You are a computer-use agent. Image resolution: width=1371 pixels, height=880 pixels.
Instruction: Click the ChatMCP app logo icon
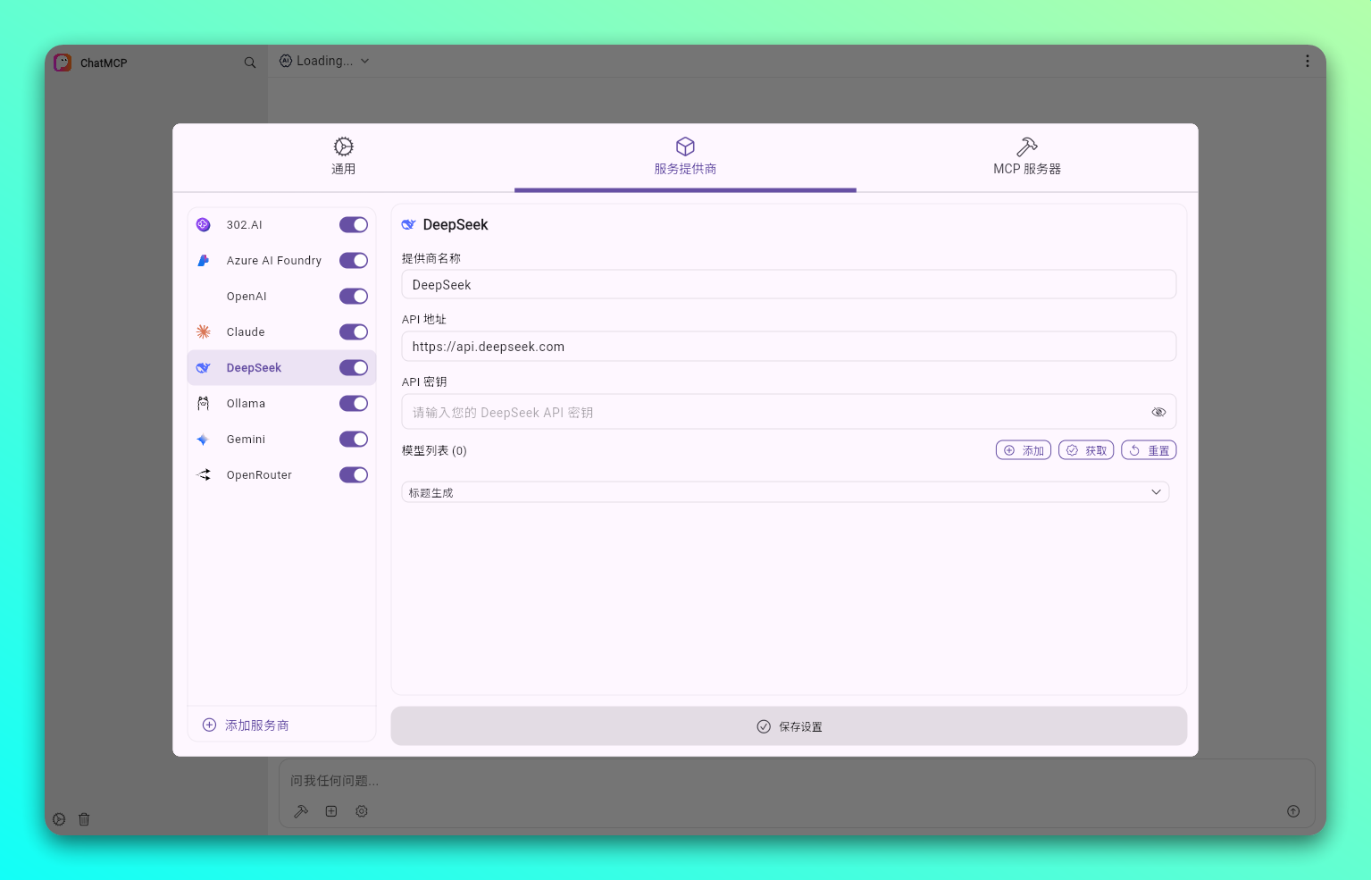[63, 63]
